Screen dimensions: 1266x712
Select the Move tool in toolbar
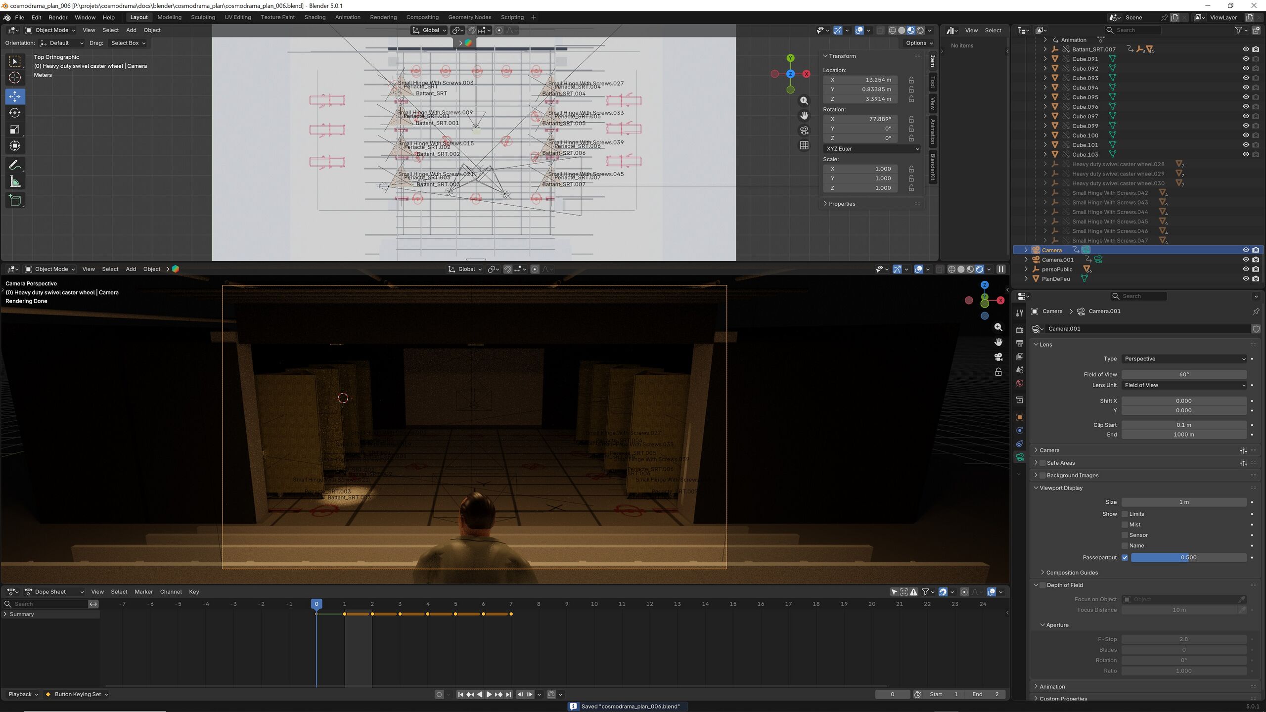pyautogui.click(x=15, y=96)
